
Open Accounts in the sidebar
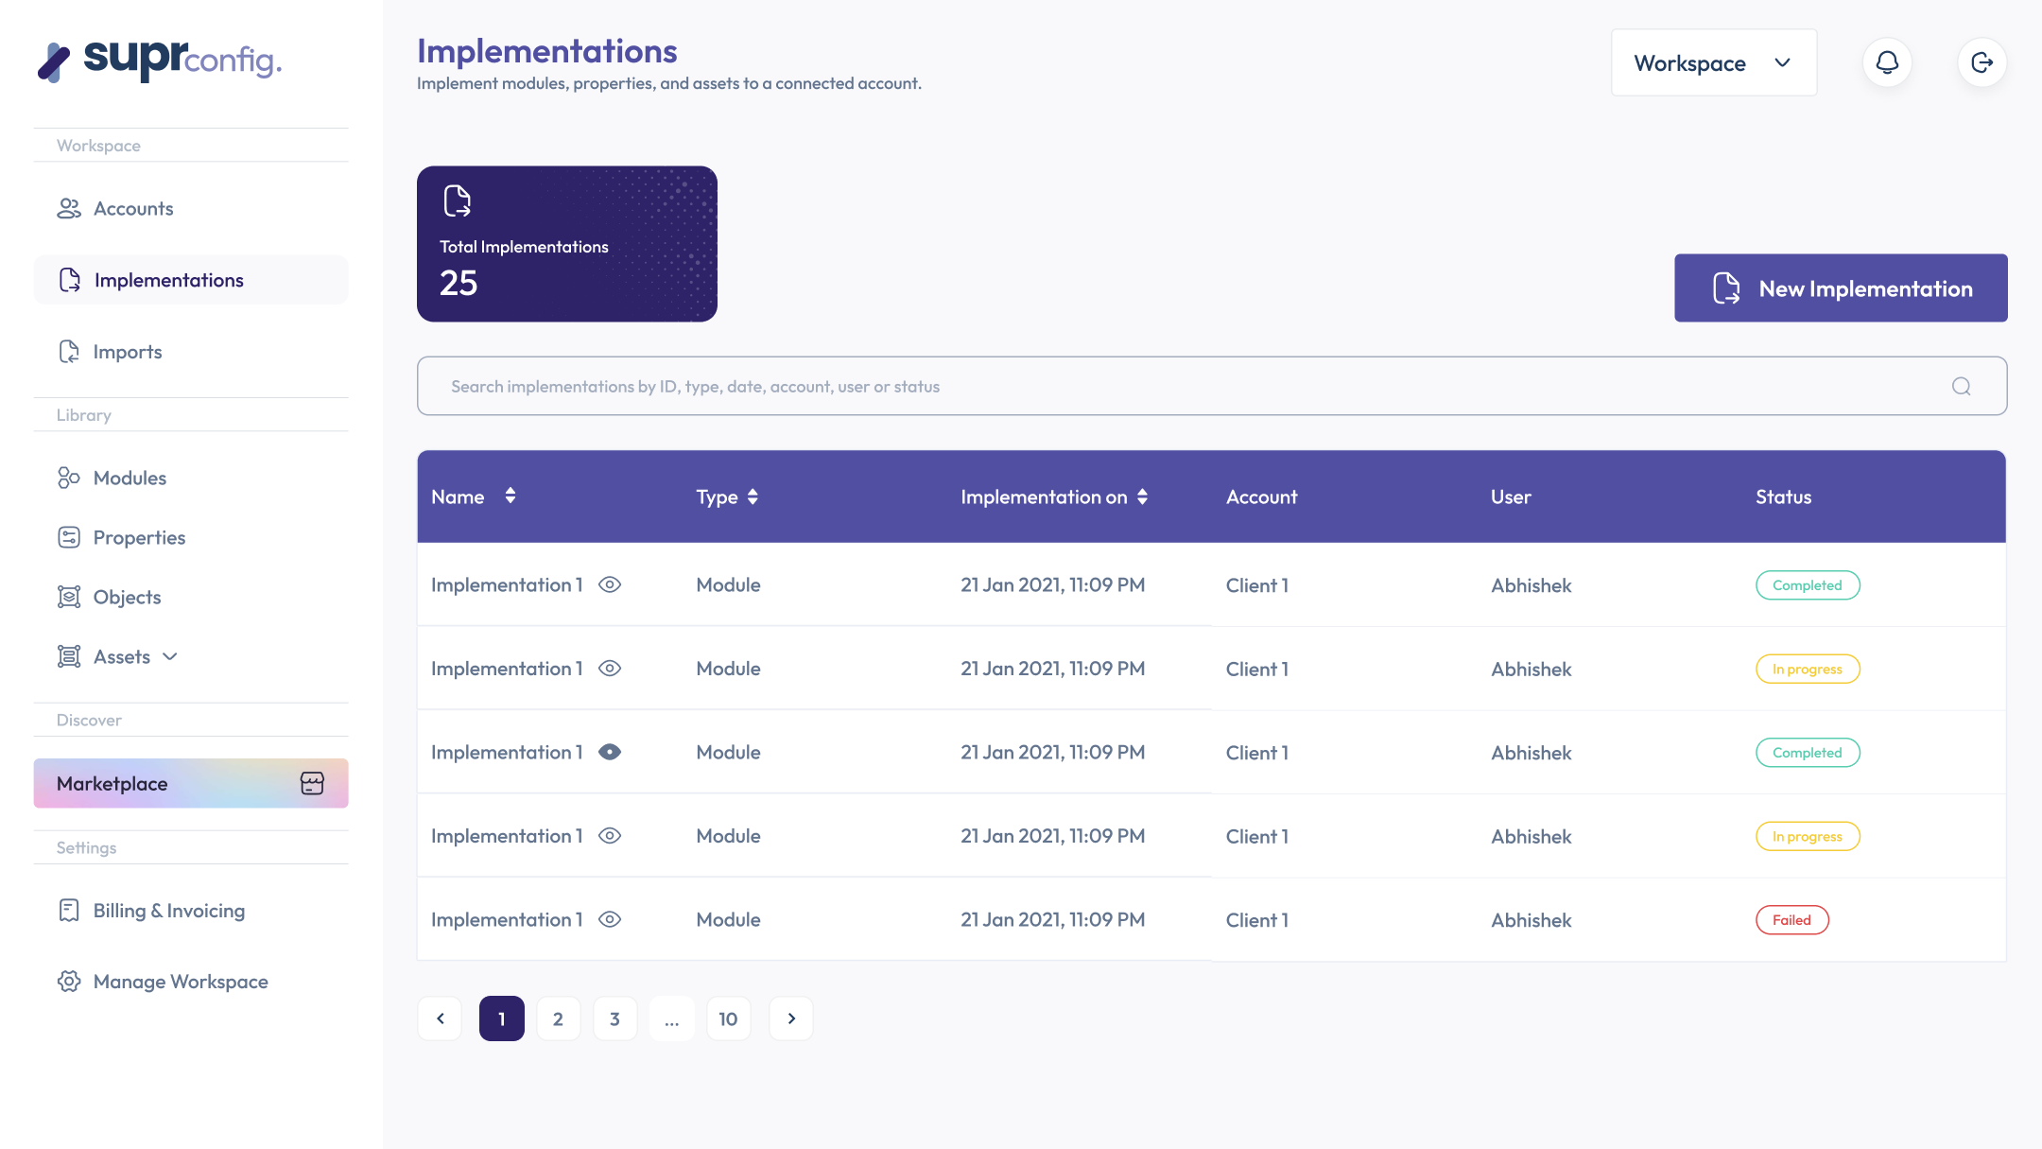[132, 208]
